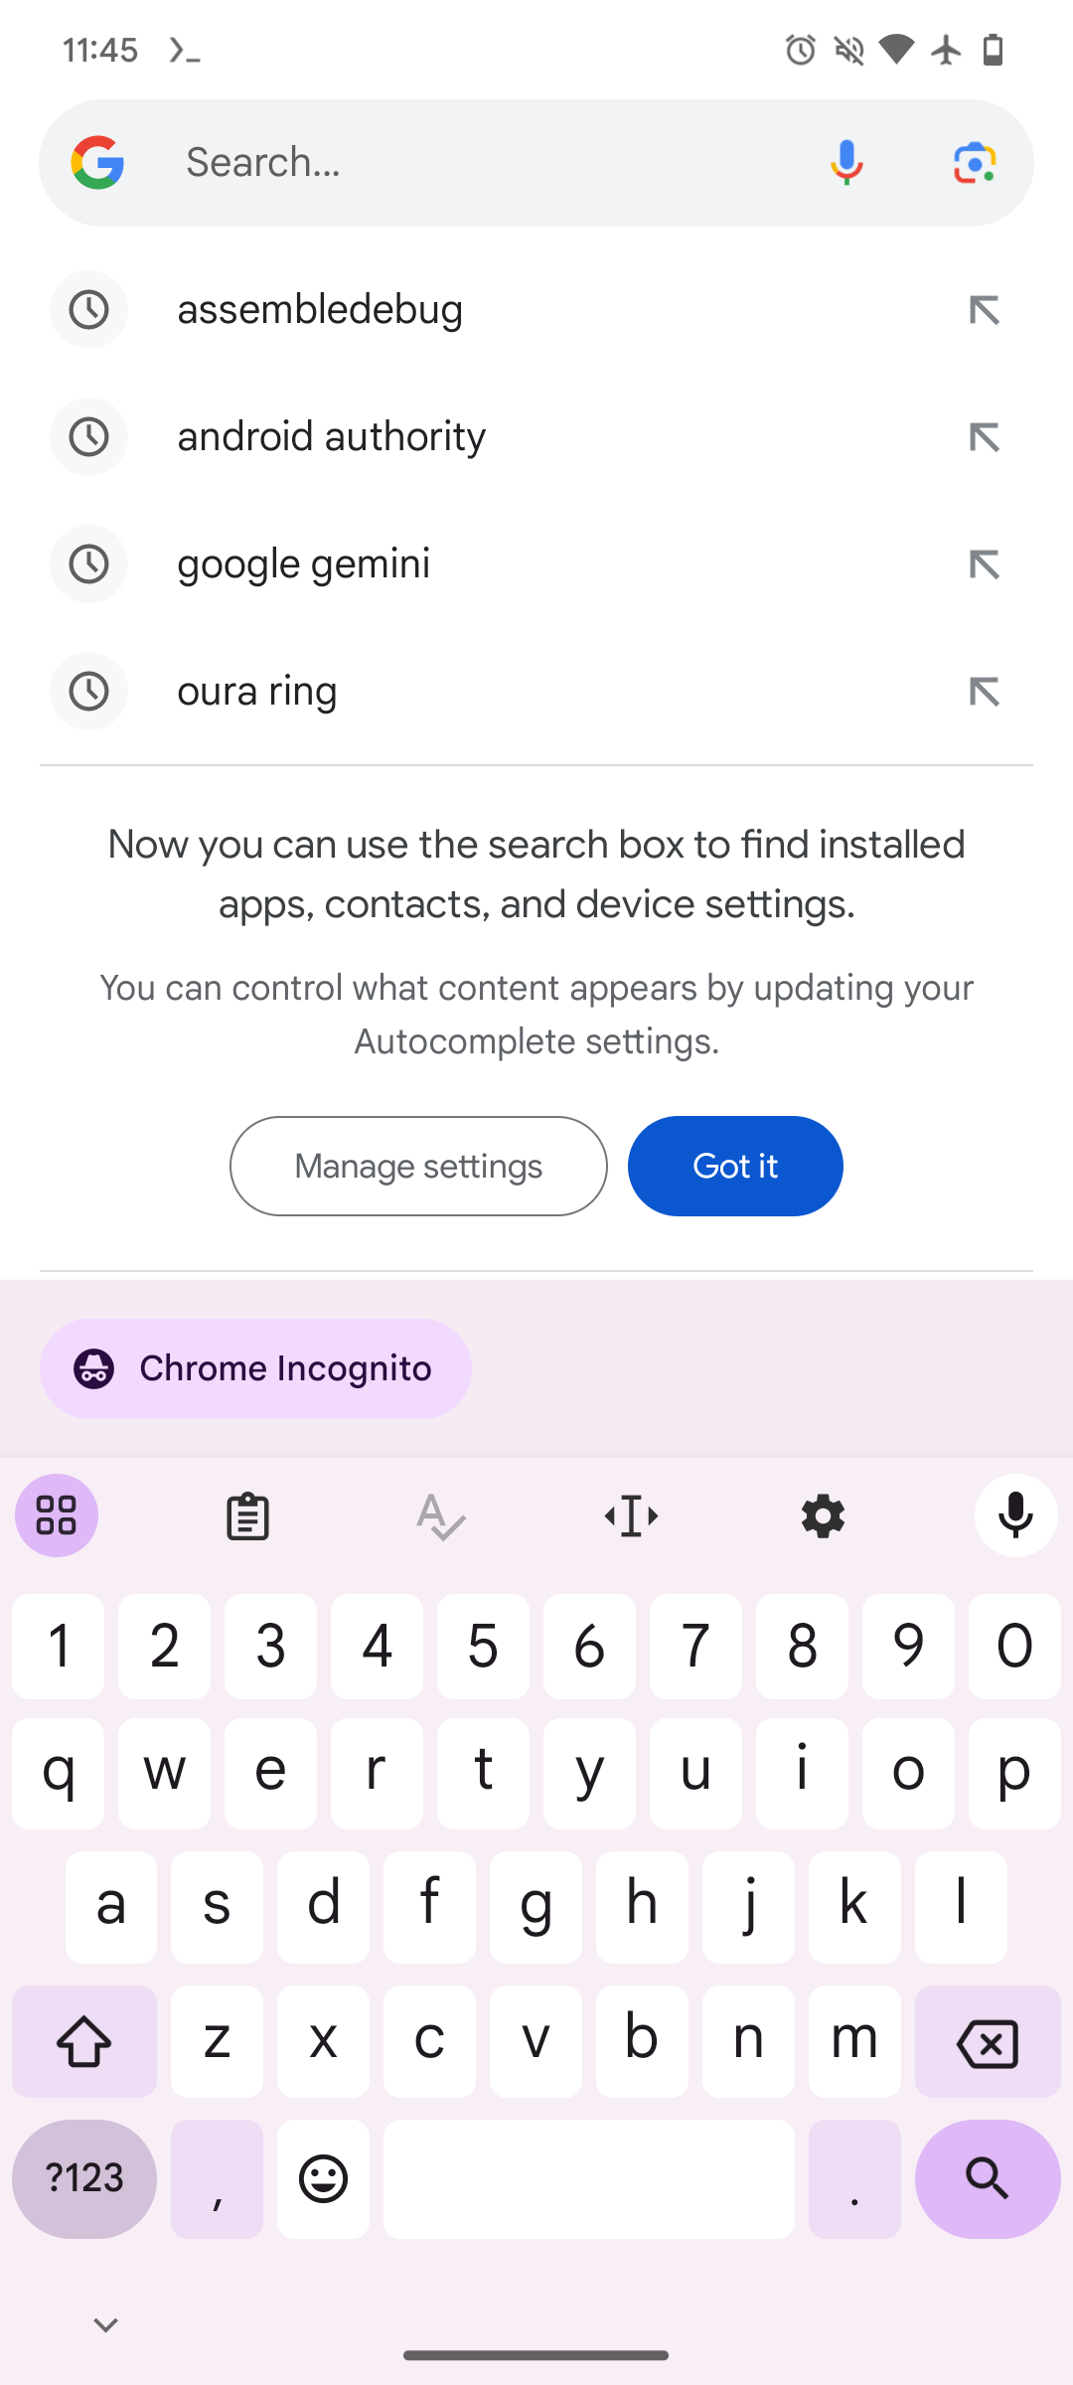Open Google Lens camera search

tap(975, 163)
